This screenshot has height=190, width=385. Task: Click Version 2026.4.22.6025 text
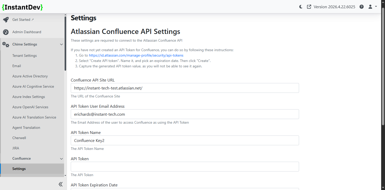pos(334,7)
